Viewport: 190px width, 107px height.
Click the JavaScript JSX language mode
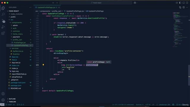[164, 105]
